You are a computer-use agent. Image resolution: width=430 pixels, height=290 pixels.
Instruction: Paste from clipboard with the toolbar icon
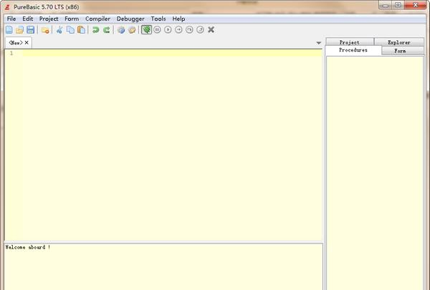[81, 29]
